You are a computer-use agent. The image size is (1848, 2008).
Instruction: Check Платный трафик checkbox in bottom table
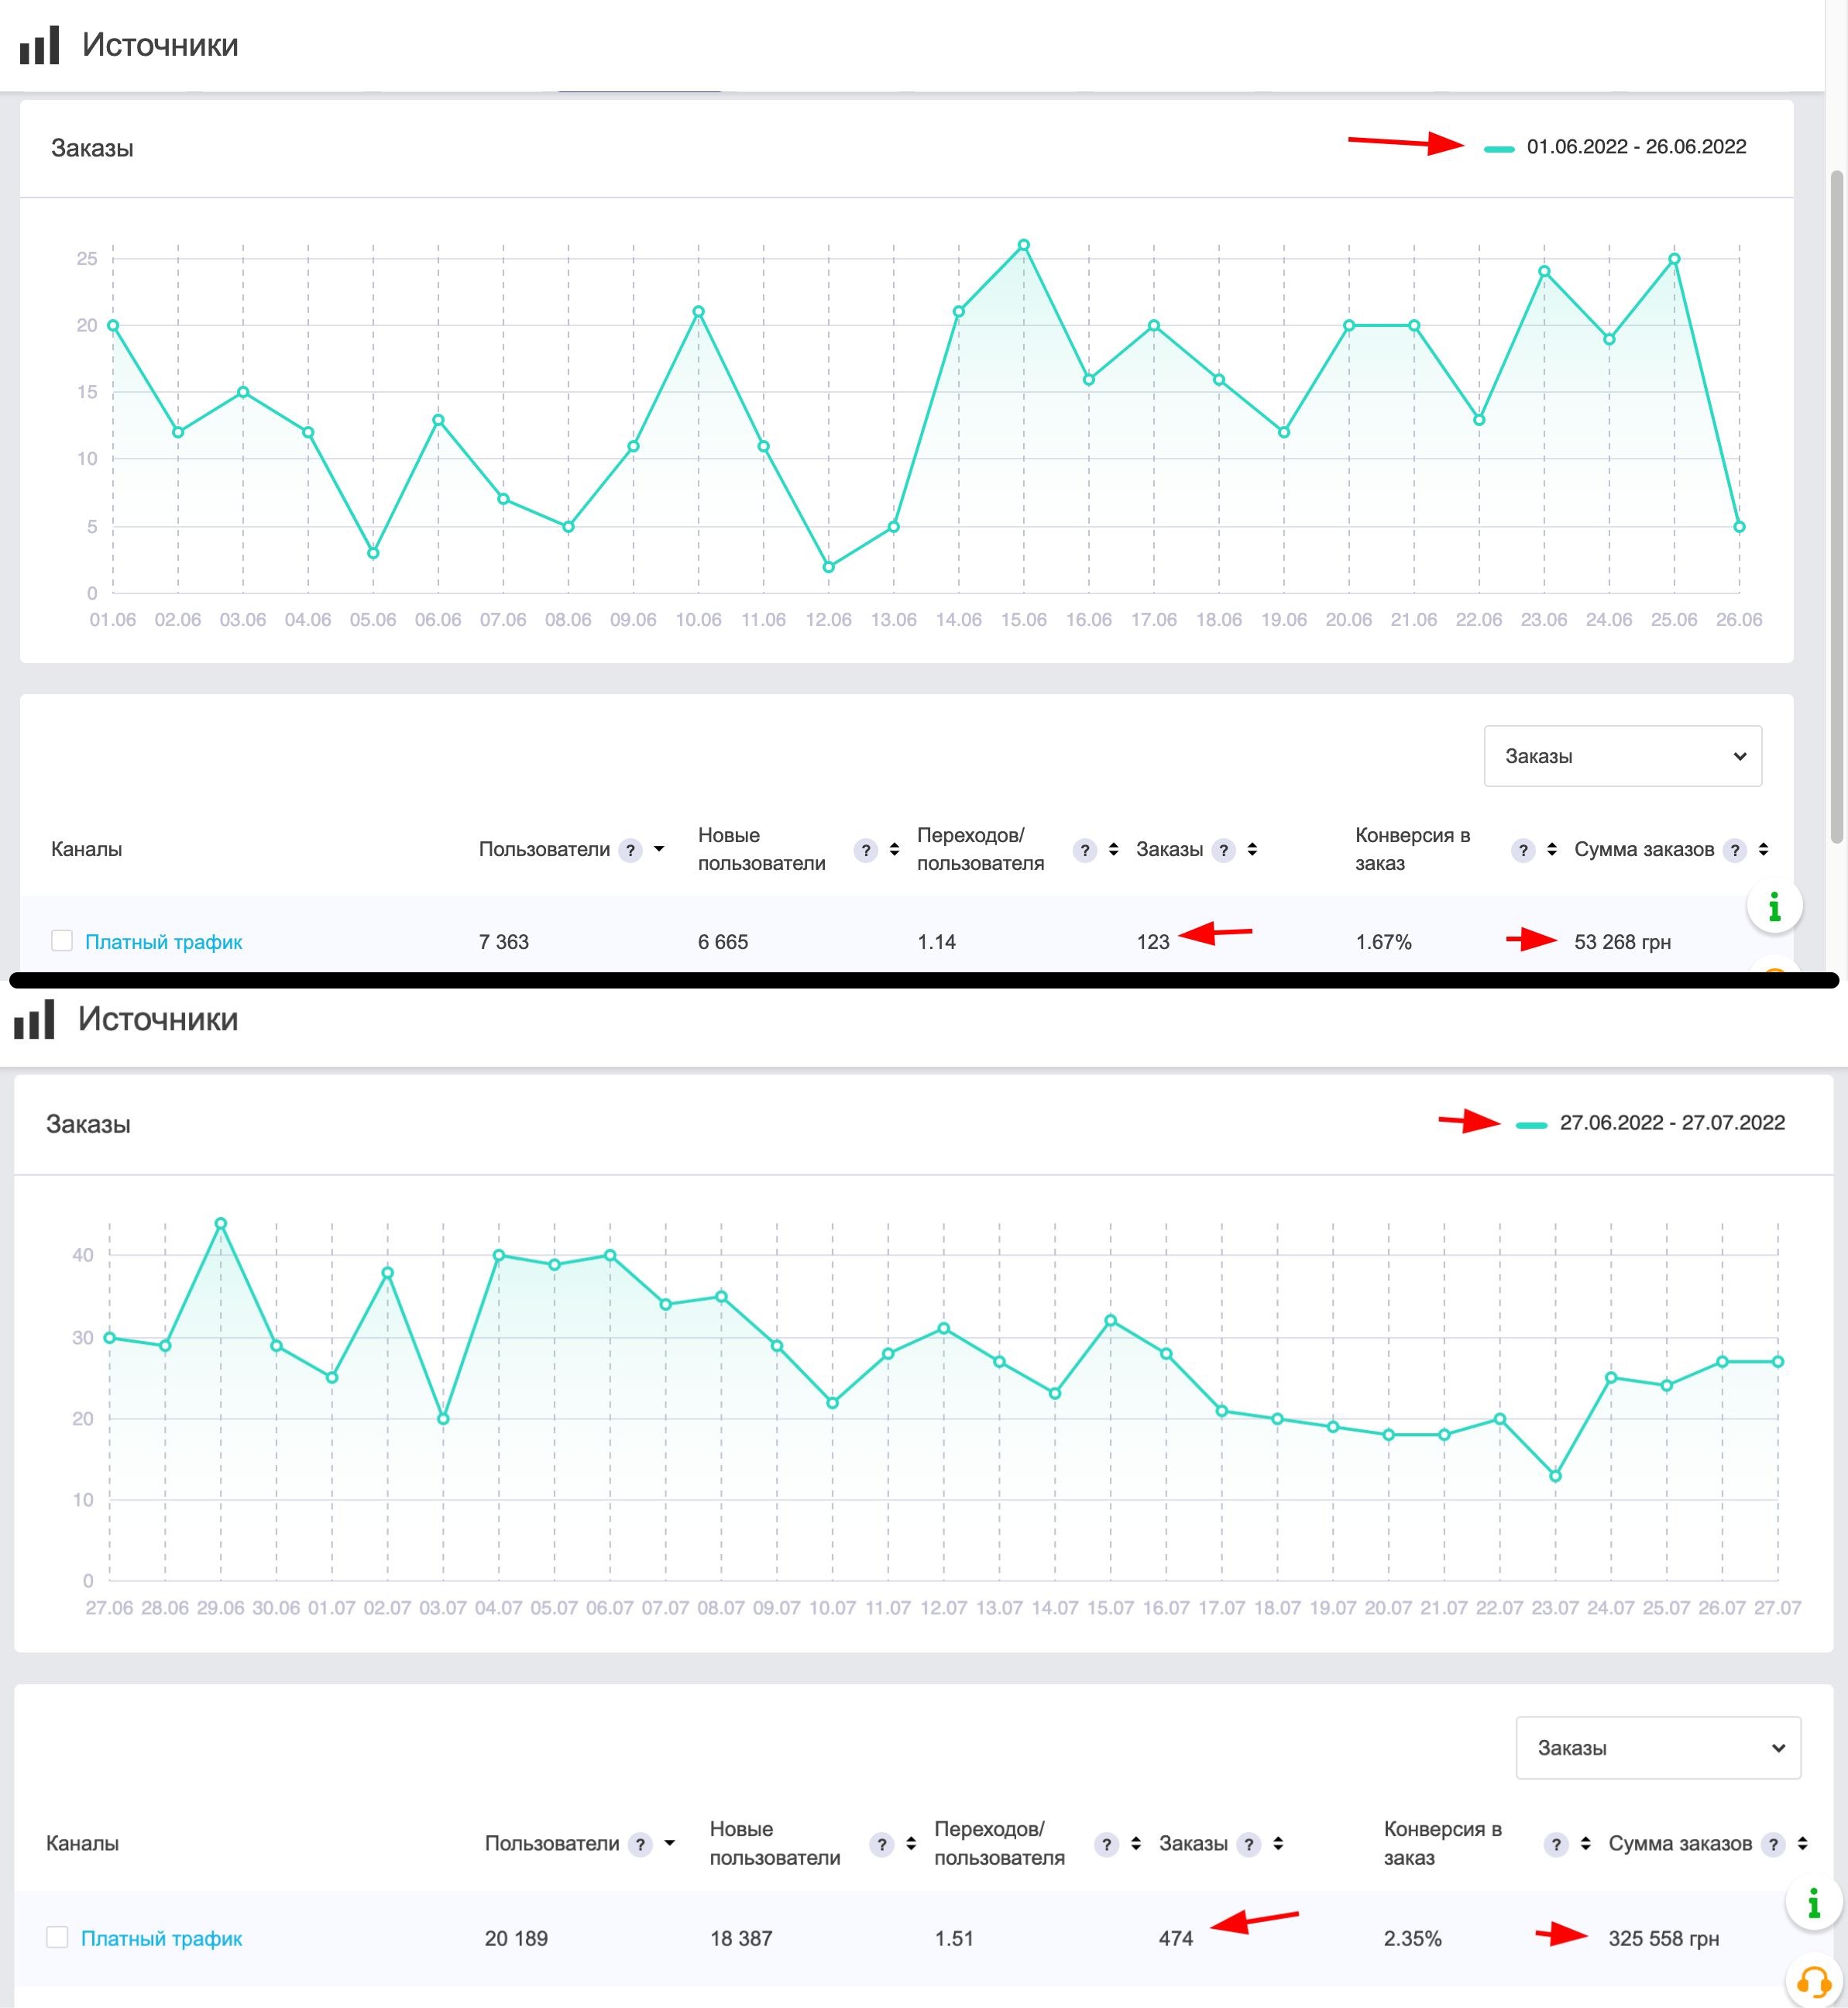(x=58, y=1937)
